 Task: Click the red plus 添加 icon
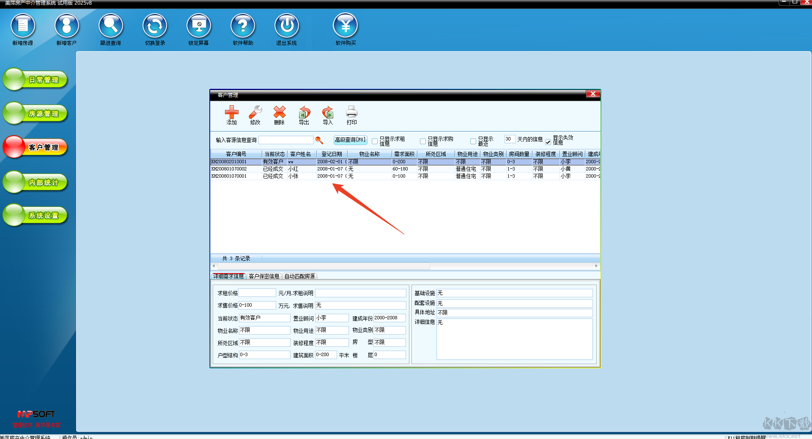pyautogui.click(x=231, y=113)
